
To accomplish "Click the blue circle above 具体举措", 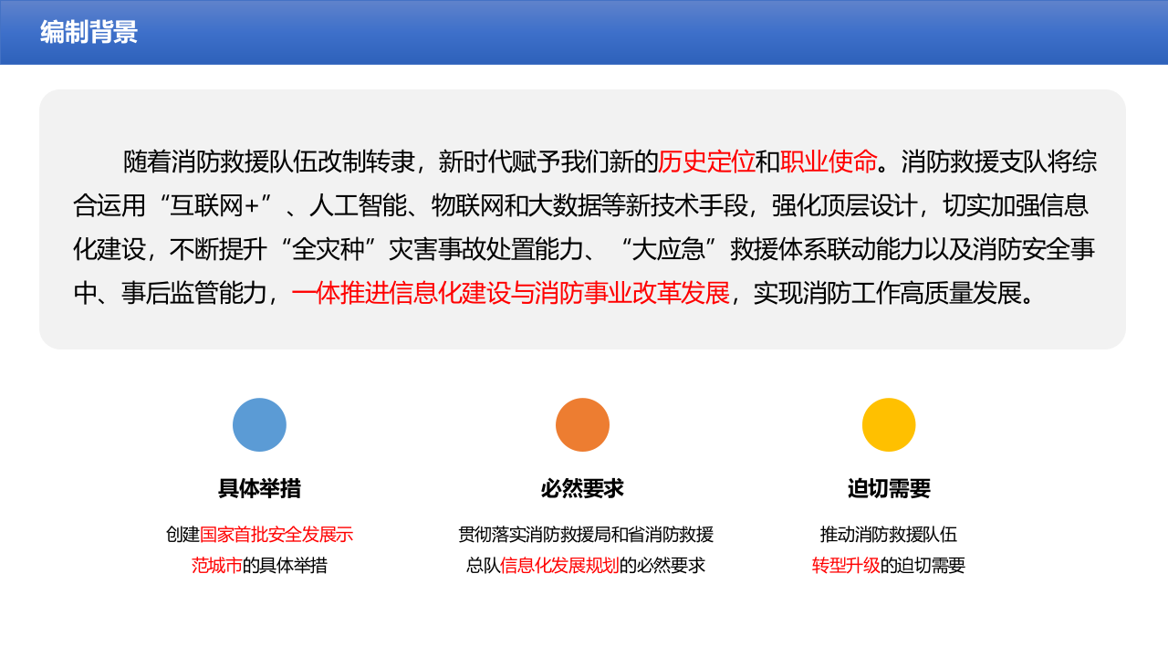I will (x=260, y=424).
